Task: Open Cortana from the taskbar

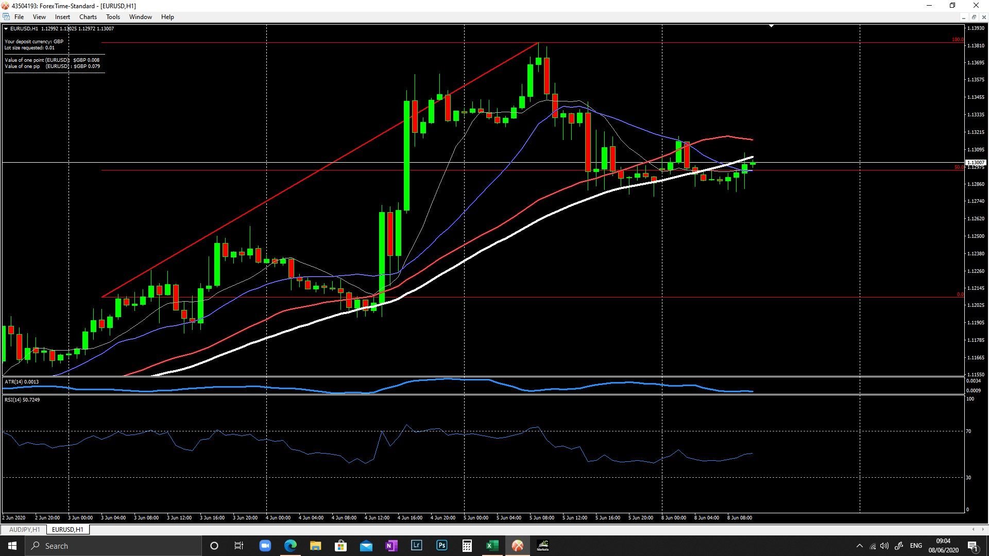Action: pyautogui.click(x=214, y=546)
